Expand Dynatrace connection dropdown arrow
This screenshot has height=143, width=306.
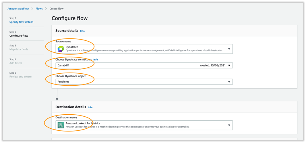(229, 65)
